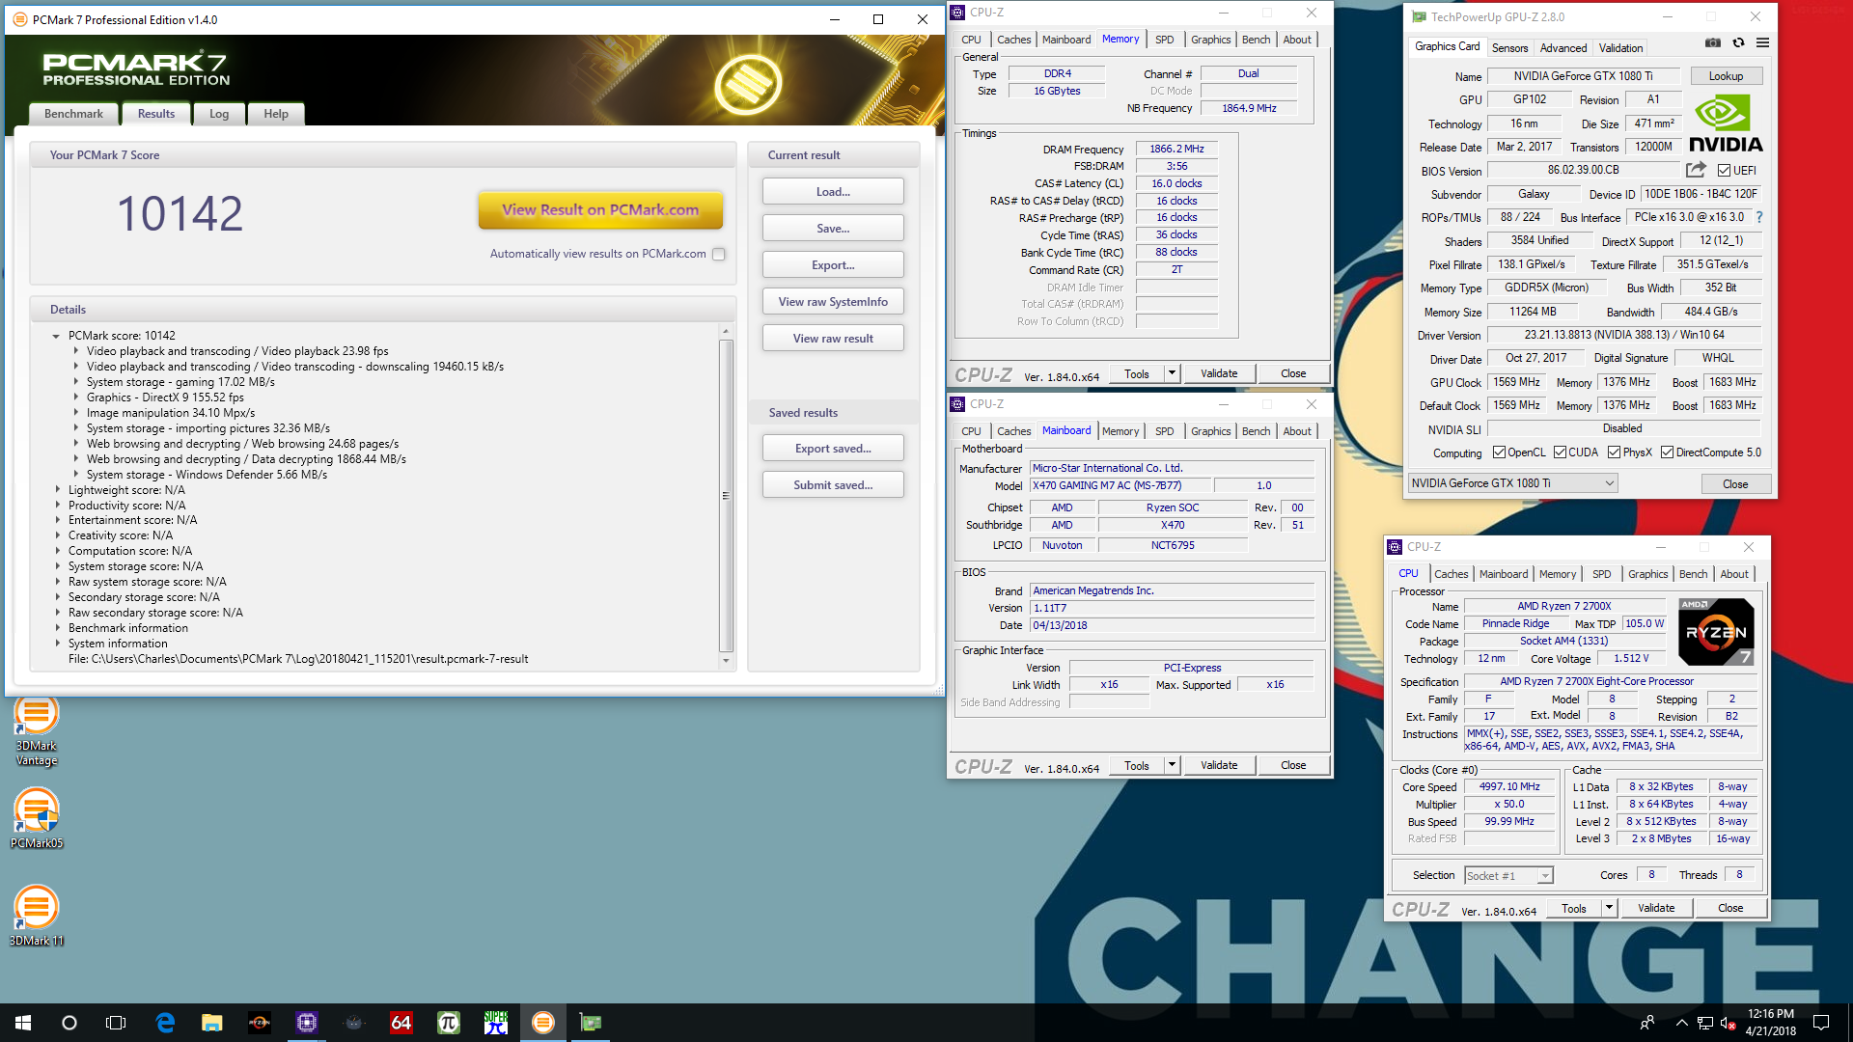The height and width of the screenshot is (1042, 1853).
Task: Switch to the Sensors tab in GPU-Z
Action: [1509, 48]
